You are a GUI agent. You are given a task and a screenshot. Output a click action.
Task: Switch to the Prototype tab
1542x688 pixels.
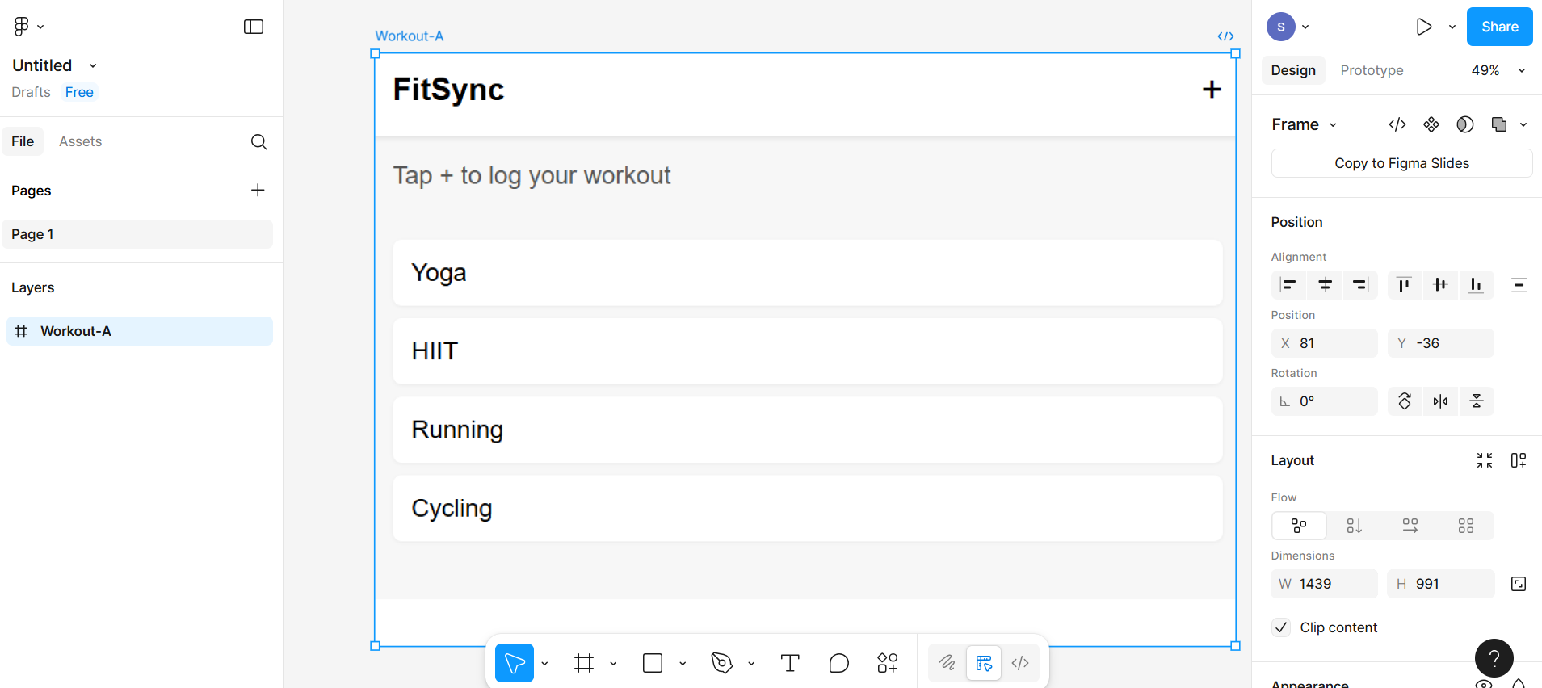(1372, 70)
